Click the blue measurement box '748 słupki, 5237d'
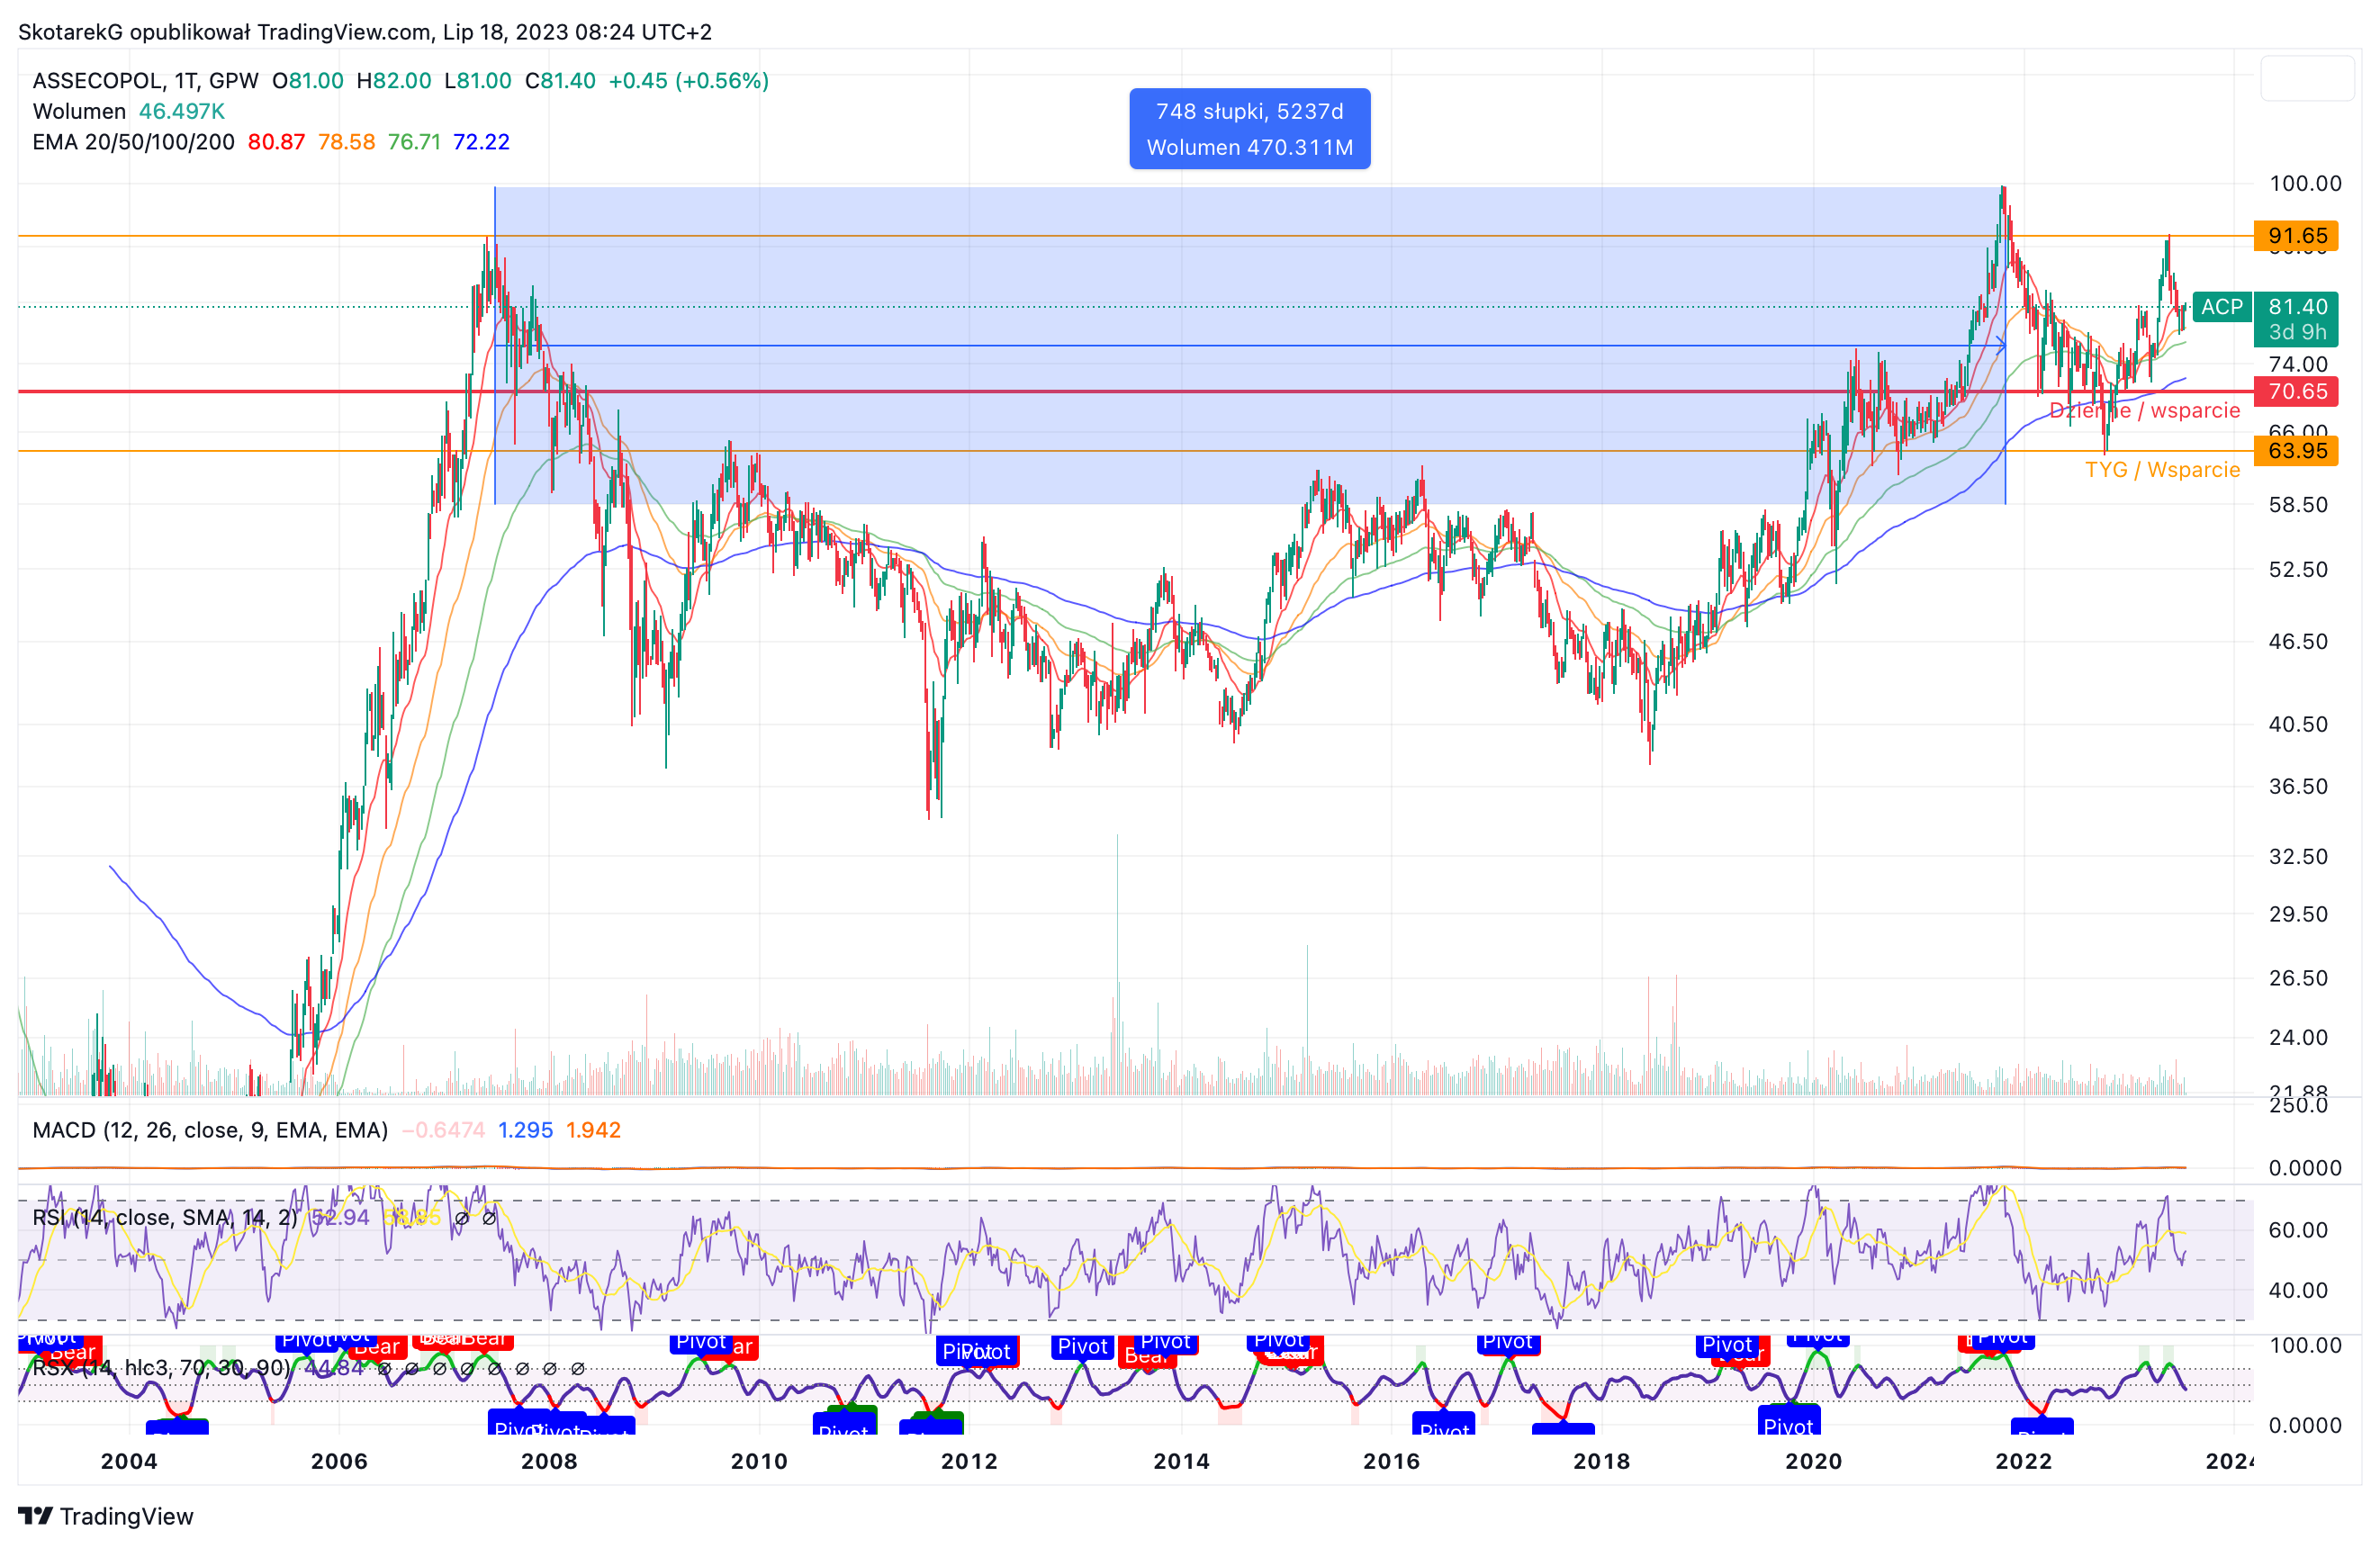This screenshot has width=2380, height=1548. (x=1249, y=129)
